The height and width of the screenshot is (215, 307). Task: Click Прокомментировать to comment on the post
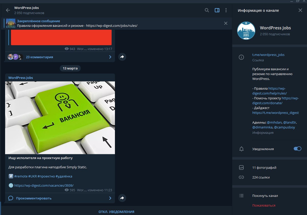(x=34, y=198)
